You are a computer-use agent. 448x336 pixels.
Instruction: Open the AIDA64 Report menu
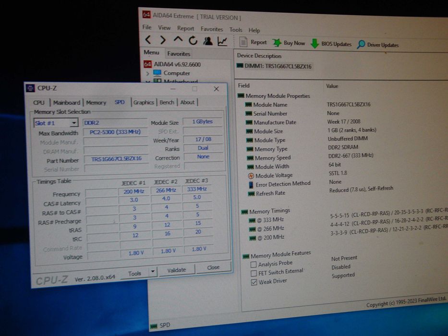coord(185,28)
